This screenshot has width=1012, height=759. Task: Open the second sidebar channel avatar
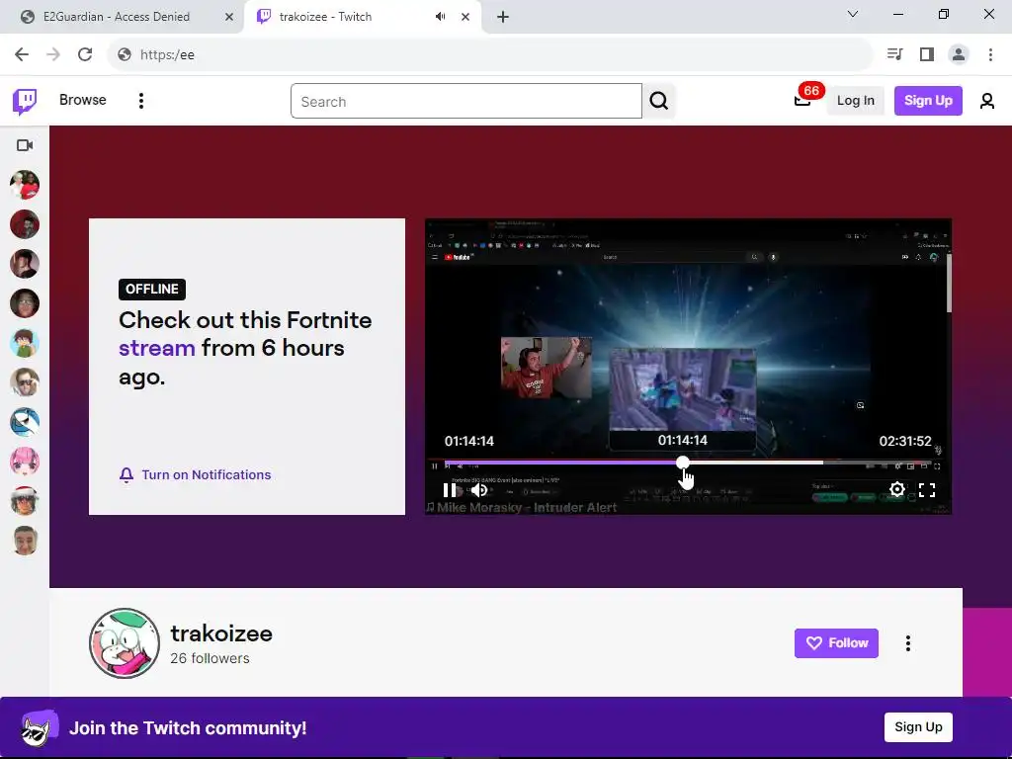25,224
